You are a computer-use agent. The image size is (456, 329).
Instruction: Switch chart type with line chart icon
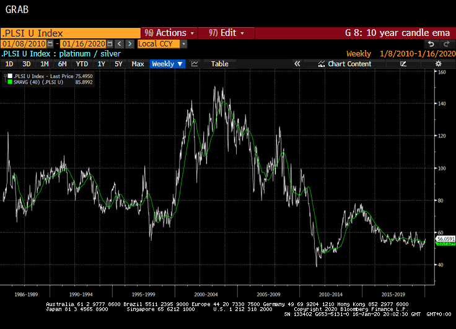click(195, 64)
